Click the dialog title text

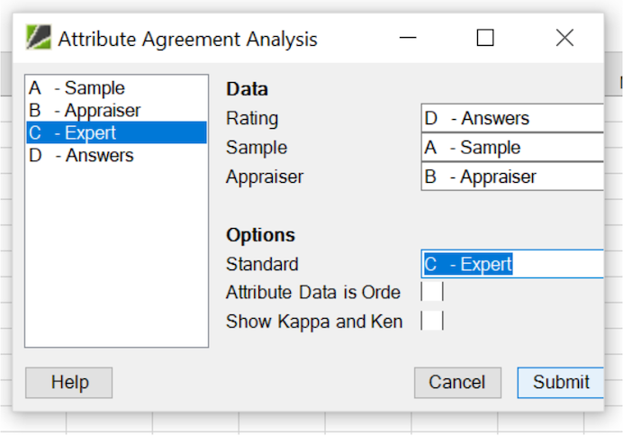187,39
